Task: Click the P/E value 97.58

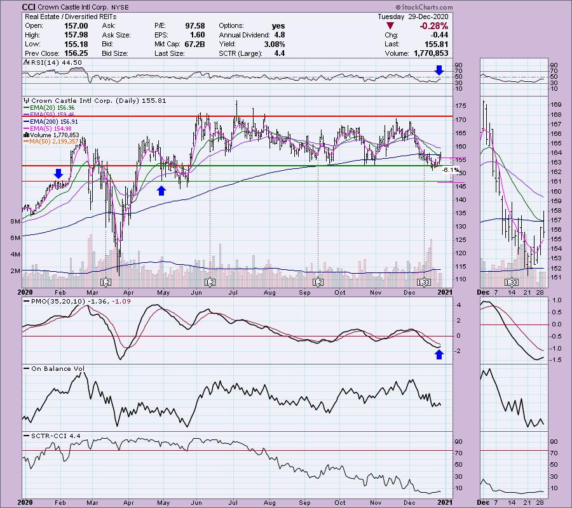Action: pos(195,26)
